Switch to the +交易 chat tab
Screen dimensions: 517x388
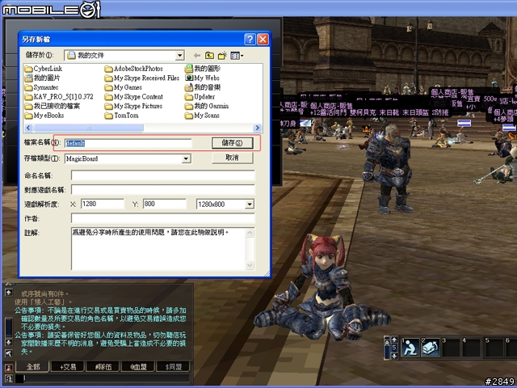(68, 366)
